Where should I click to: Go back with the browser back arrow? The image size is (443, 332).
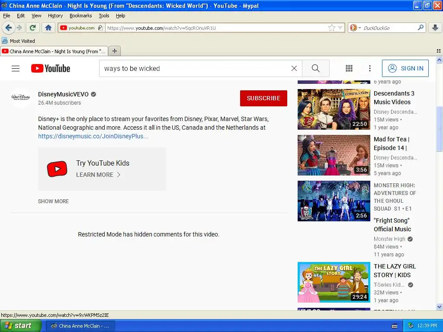tap(8, 28)
